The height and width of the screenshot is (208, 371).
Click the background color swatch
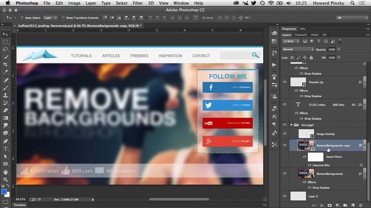pyautogui.click(x=8, y=195)
